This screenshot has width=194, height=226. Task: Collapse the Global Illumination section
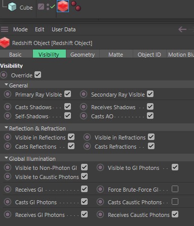click(7, 158)
